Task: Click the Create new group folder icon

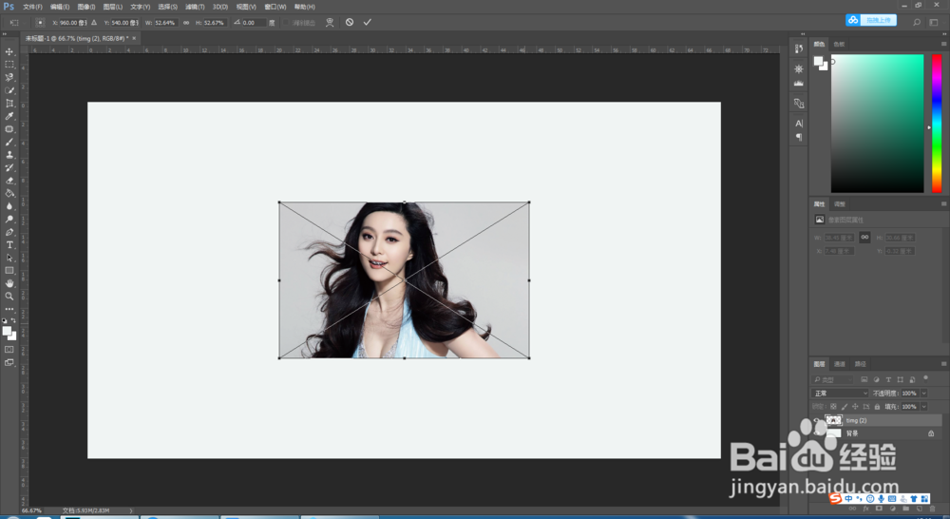Action: click(905, 509)
